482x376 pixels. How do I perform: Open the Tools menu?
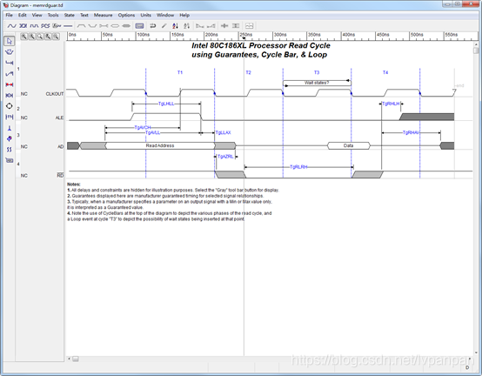coord(53,15)
